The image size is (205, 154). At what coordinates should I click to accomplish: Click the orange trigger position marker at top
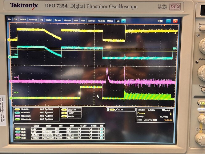165,25
